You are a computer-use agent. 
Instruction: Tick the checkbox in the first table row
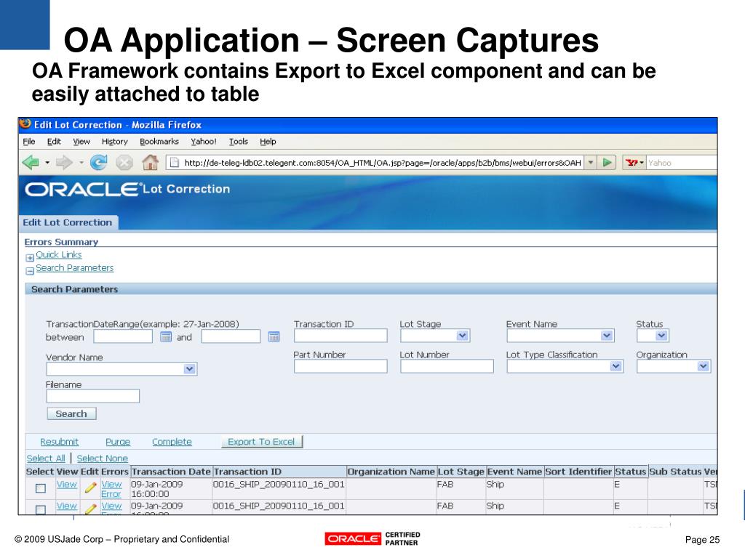pyautogui.click(x=41, y=488)
